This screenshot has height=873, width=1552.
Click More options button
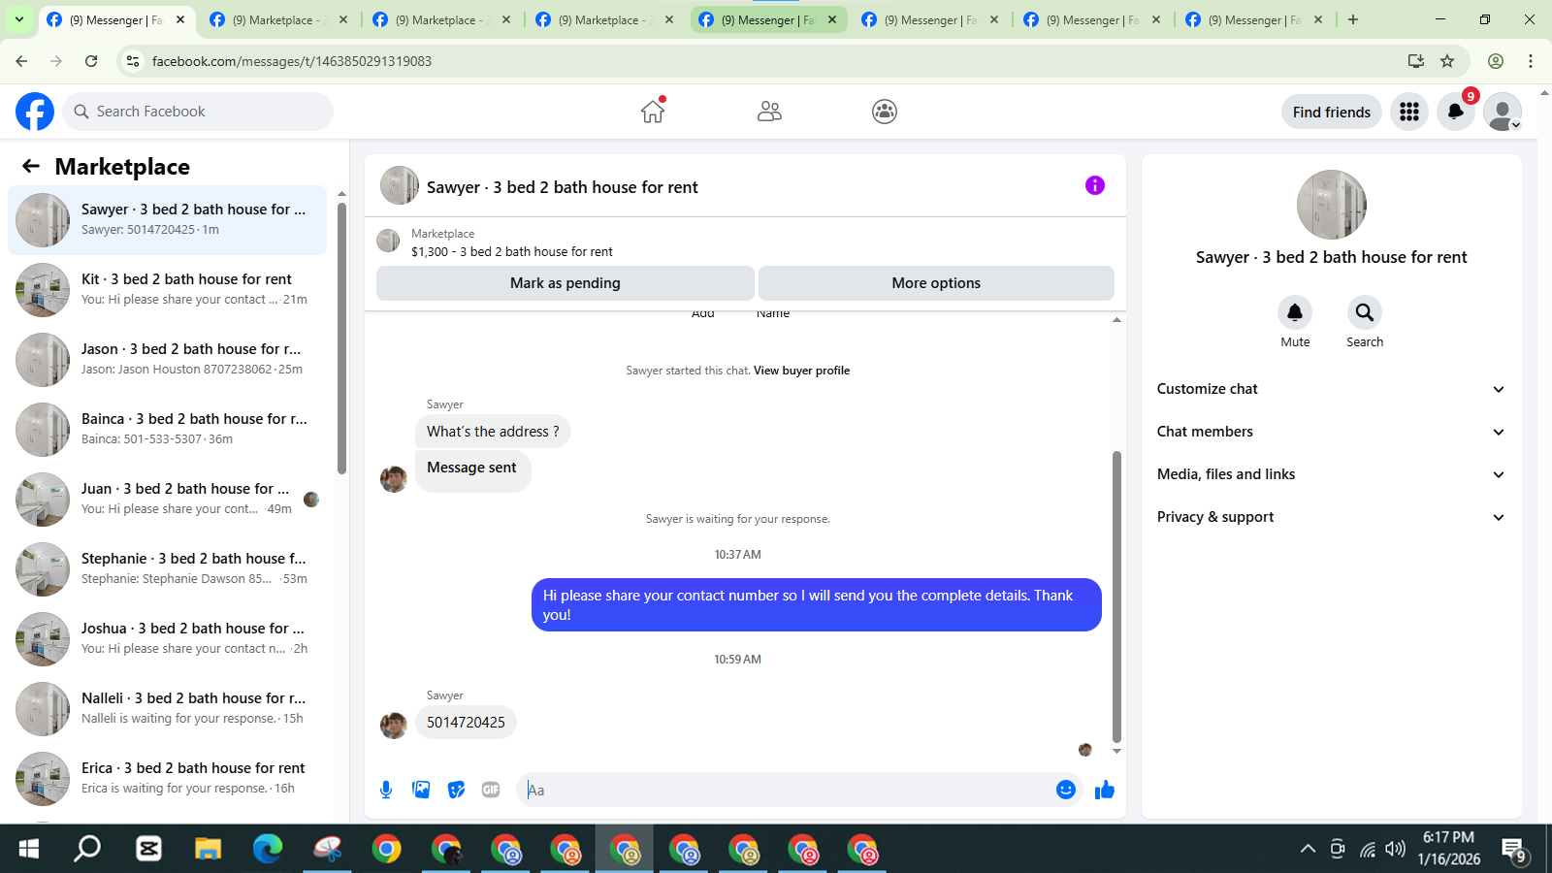pyautogui.click(x=936, y=283)
